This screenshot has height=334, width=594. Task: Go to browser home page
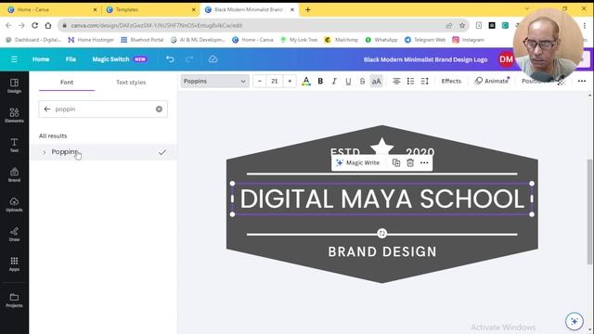click(48, 25)
